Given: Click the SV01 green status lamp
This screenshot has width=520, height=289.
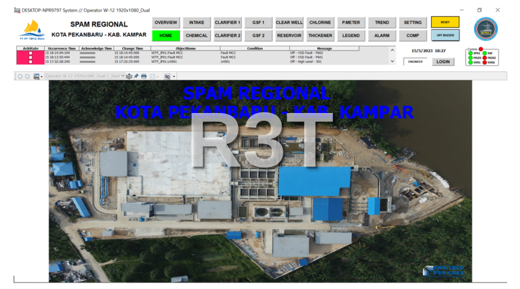Looking at the screenshot, I should (x=470, y=62).
